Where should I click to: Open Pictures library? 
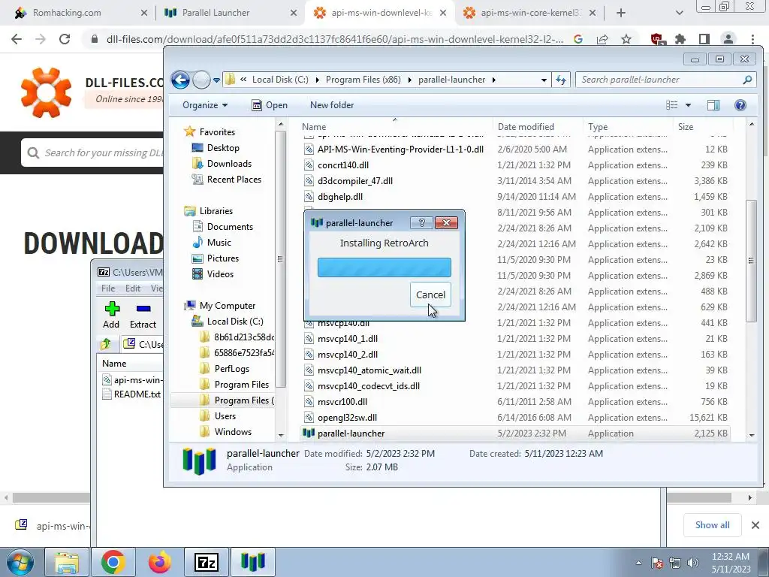pyautogui.click(x=216, y=258)
